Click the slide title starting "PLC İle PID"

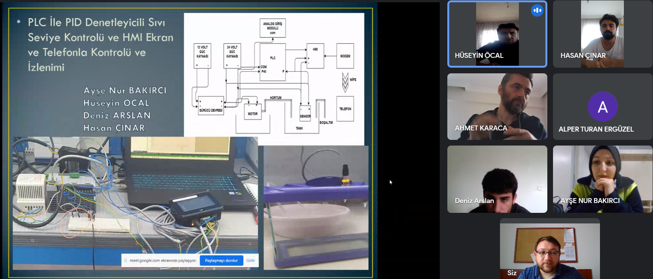click(x=100, y=45)
